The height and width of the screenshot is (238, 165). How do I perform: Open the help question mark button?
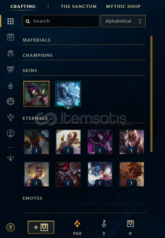(10, 227)
